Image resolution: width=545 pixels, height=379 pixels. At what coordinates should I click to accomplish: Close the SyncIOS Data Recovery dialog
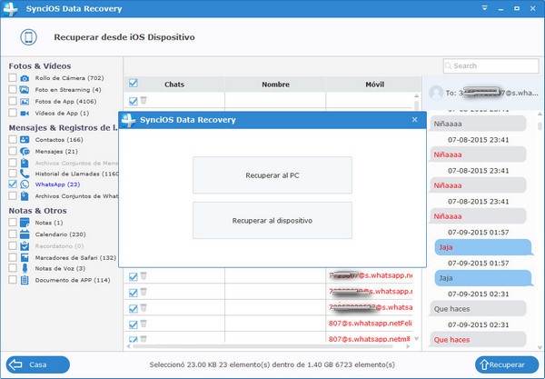[415, 120]
